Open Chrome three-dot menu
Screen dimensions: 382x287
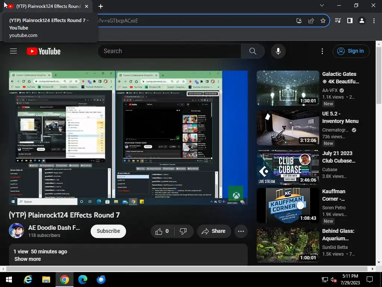point(374,21)
